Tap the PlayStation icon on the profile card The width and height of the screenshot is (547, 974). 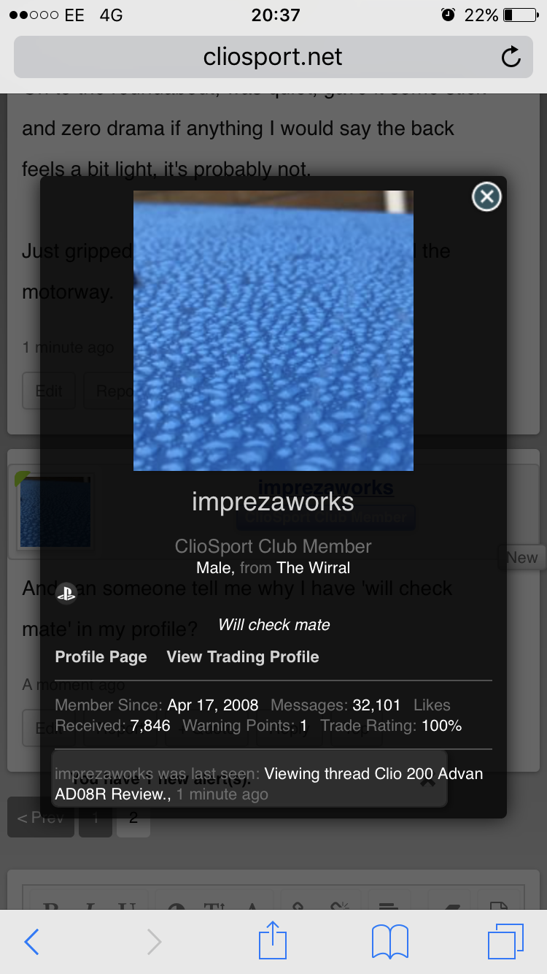tap(66, 594)
